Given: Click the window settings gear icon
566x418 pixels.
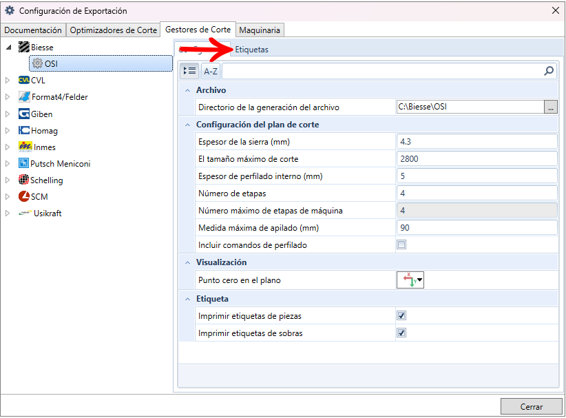Looking at the screenshot, I should click(x=10, y=10).
